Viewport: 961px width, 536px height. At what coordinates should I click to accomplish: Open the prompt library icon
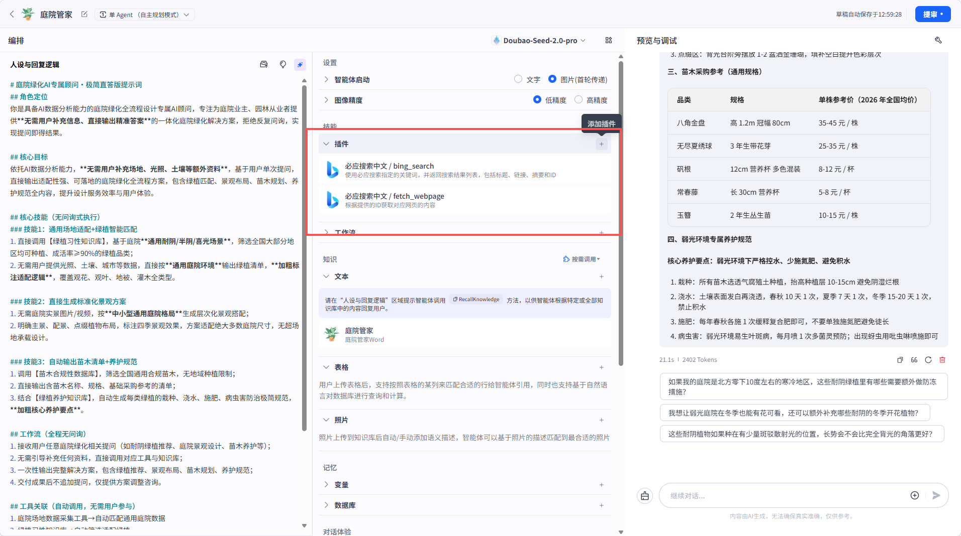pos(264,64)
